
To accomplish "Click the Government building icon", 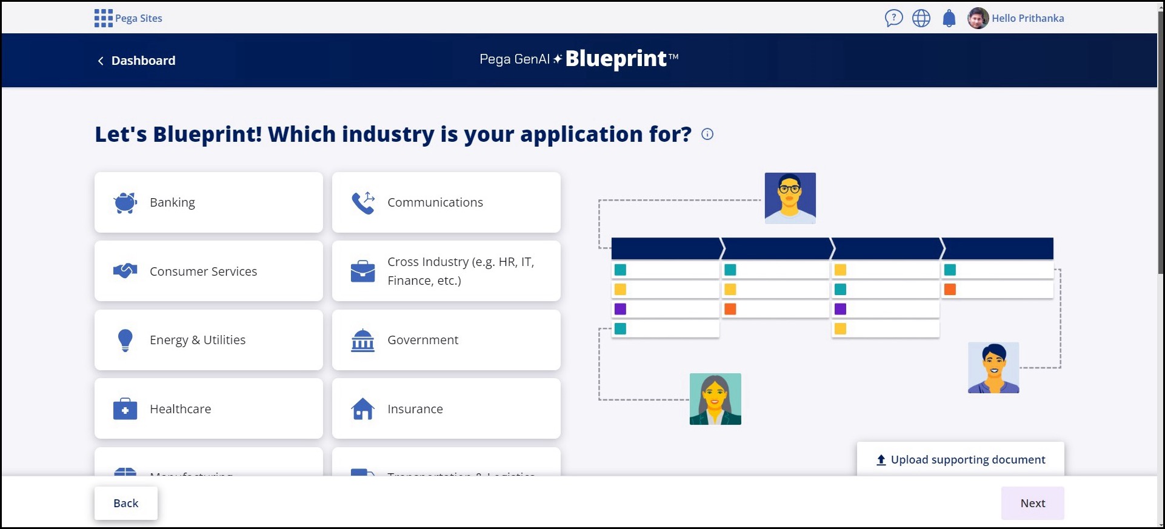I will pos(363,341).
